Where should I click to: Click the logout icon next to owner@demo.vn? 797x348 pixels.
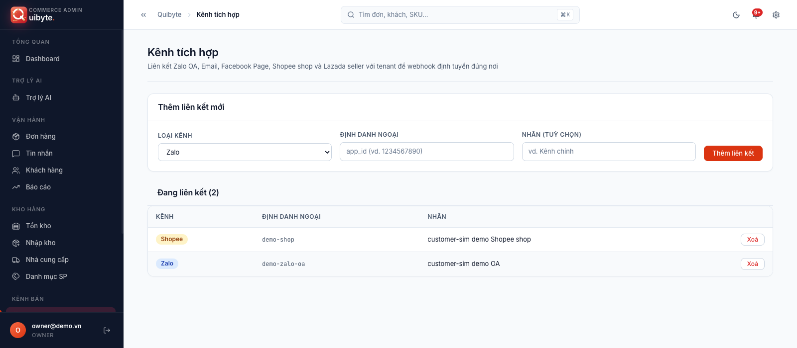107,331
